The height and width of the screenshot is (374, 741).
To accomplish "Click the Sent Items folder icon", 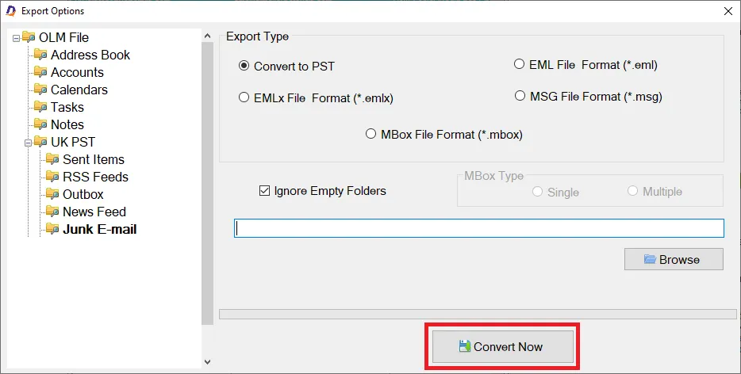I will tap(52, 159).
